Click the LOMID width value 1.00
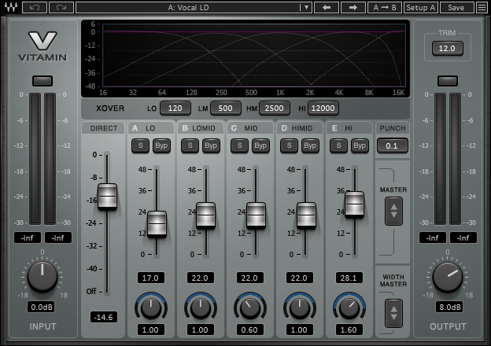Screen dimensions: 491x346 click(200, 329)
